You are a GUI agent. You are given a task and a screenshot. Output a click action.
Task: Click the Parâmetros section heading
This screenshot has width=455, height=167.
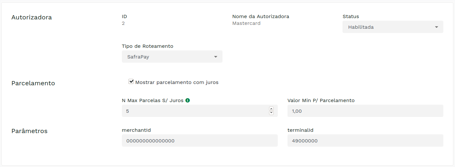(x=29, y=131)
